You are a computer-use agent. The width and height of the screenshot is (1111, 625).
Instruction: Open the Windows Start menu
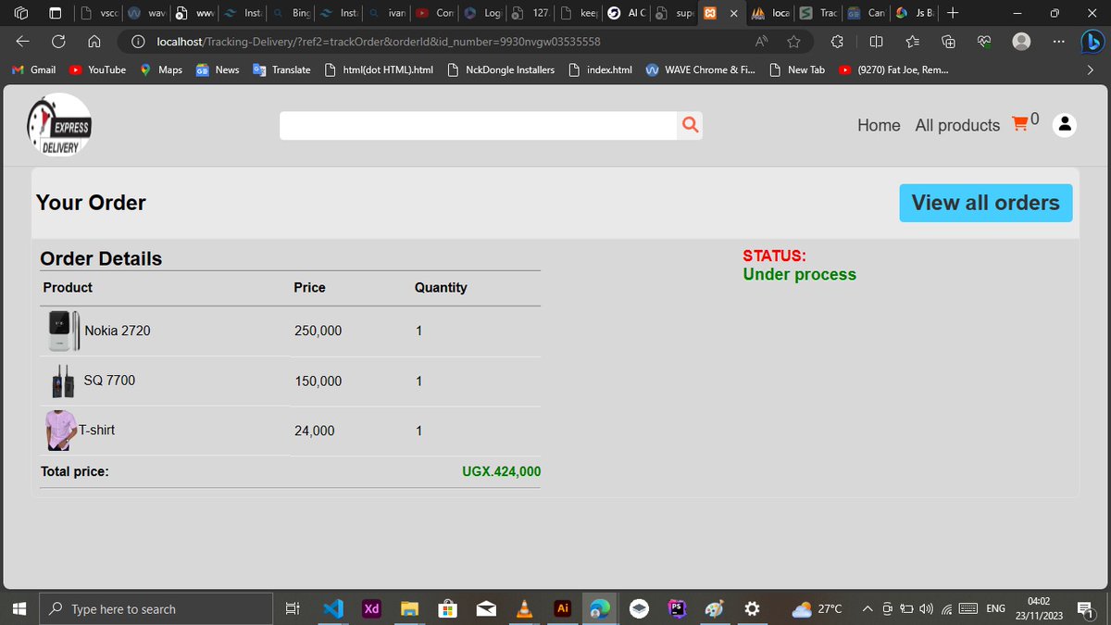(x=19, y=608)
